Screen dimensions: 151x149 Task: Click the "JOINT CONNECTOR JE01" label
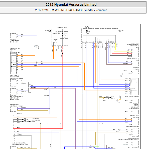point(132,96)
